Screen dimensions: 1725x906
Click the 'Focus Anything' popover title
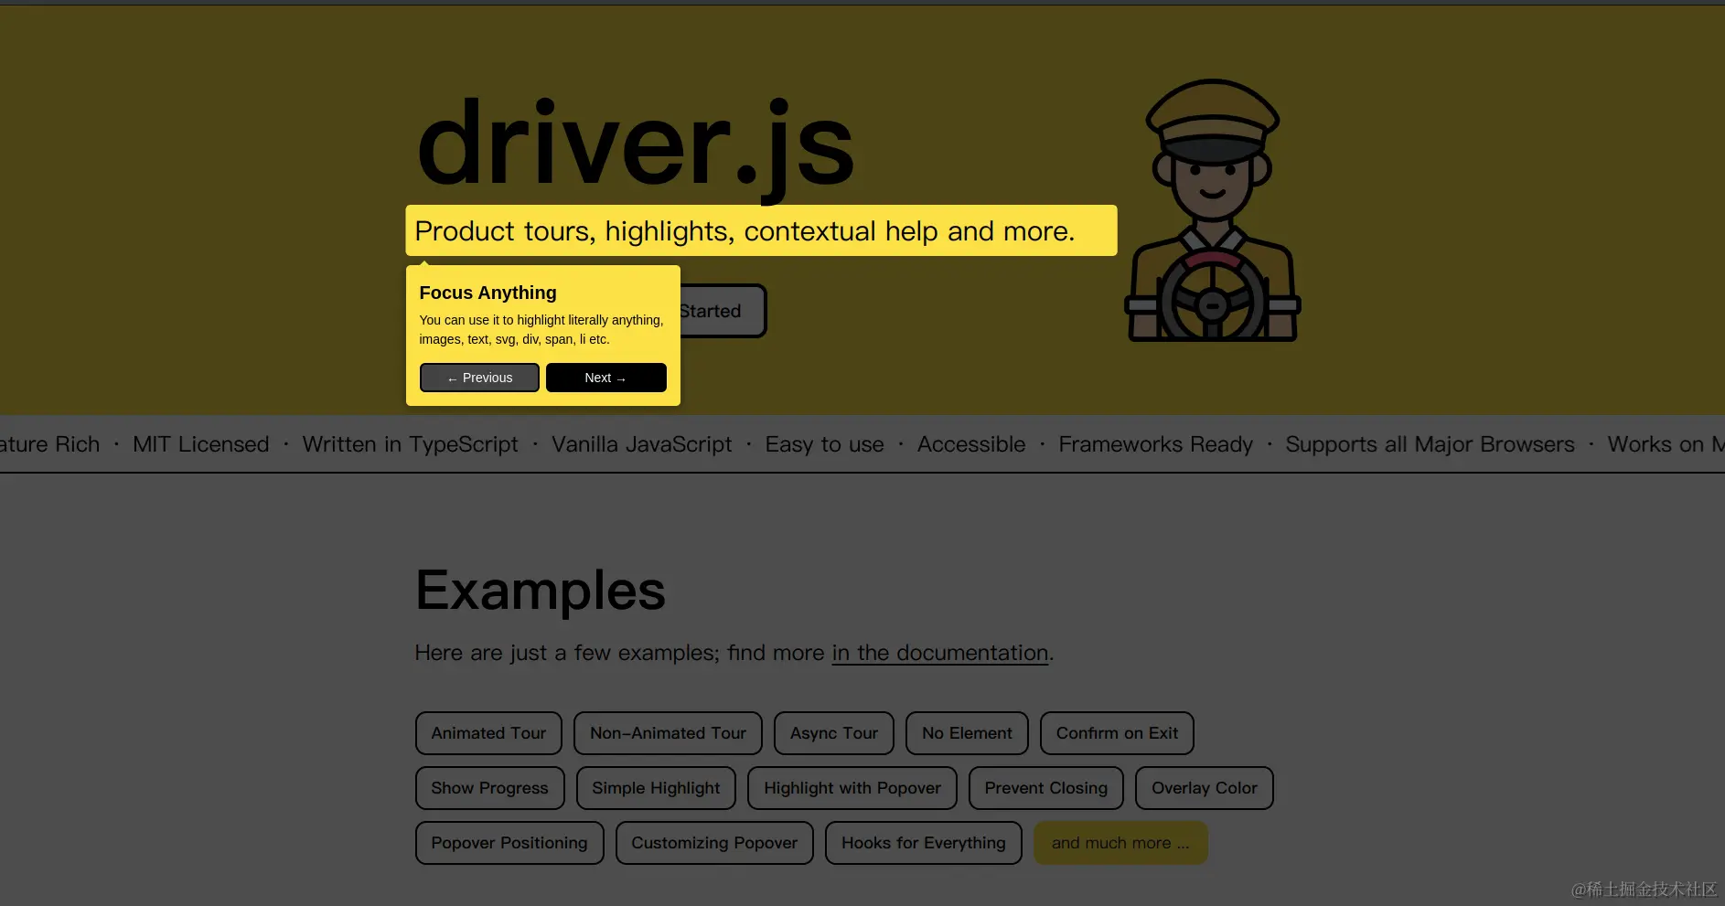coord(487,293)
